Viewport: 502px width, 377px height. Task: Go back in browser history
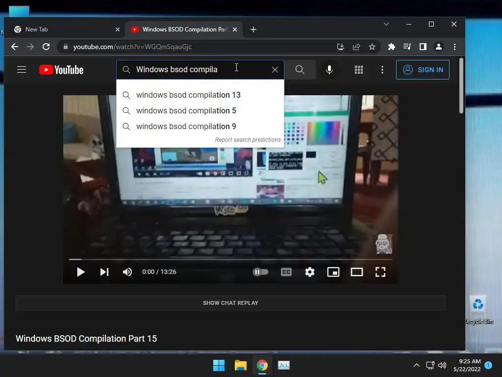tap(15, 47)
